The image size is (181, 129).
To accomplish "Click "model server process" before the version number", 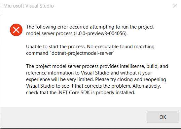I will pos(49,33).
